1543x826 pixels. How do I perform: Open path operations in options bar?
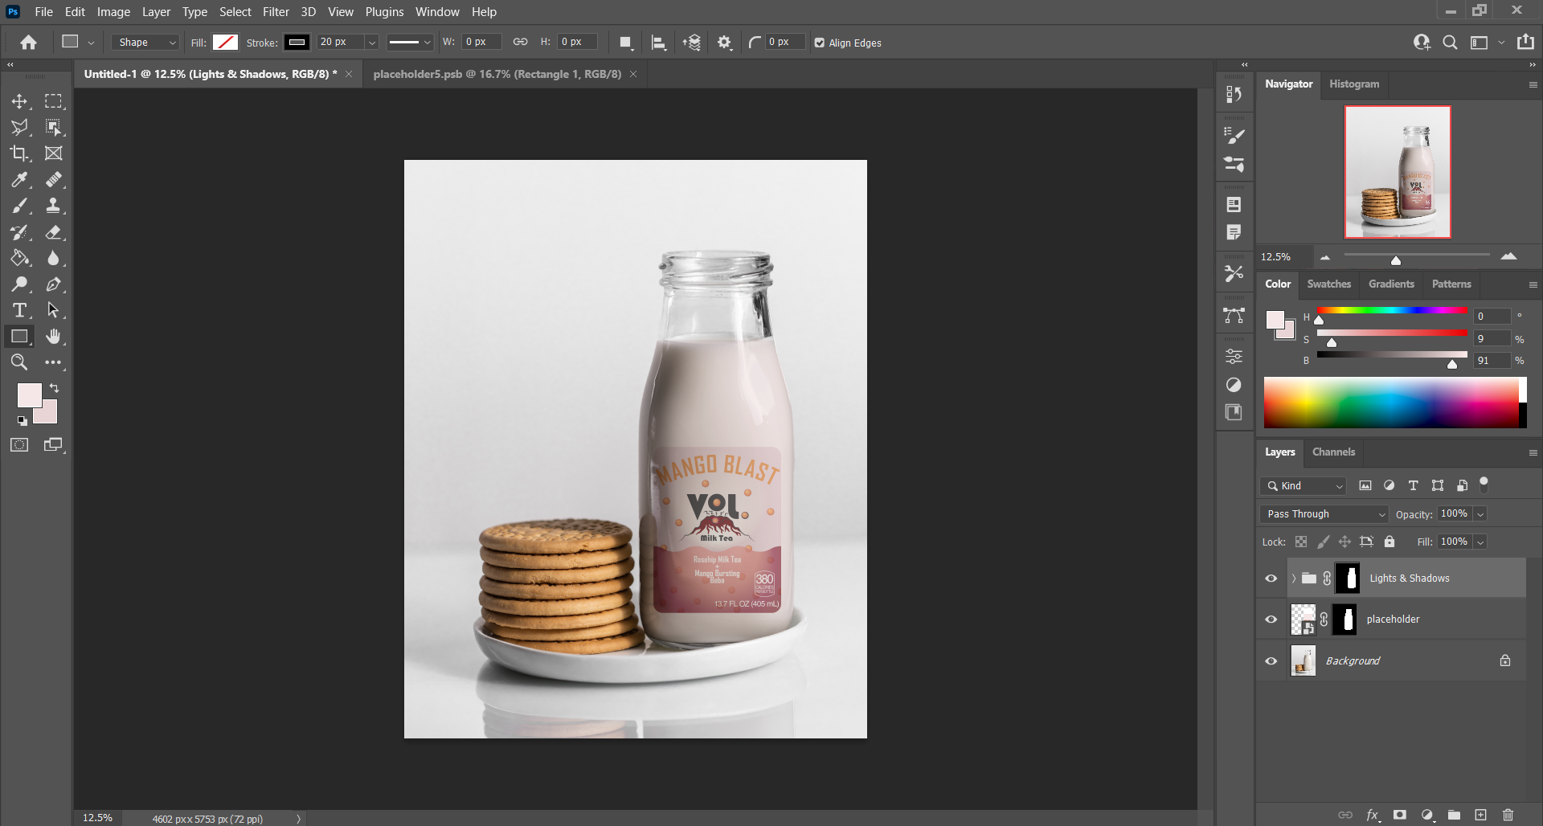click(626, 43)
